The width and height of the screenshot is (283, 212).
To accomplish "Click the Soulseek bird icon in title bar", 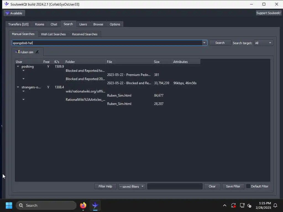I will [x=7, y=4].
